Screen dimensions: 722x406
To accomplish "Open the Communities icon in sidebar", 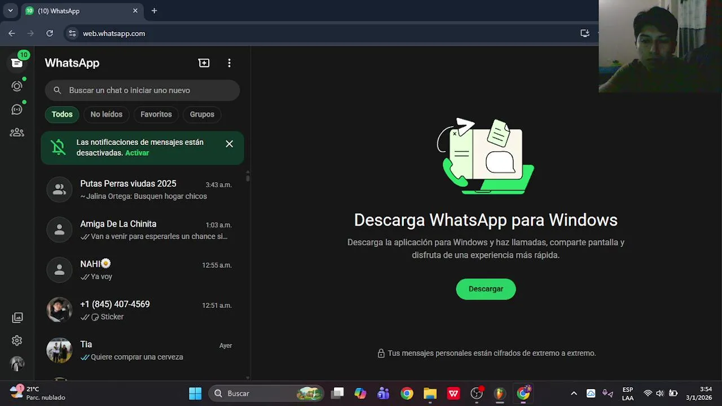I will point(17,133).
